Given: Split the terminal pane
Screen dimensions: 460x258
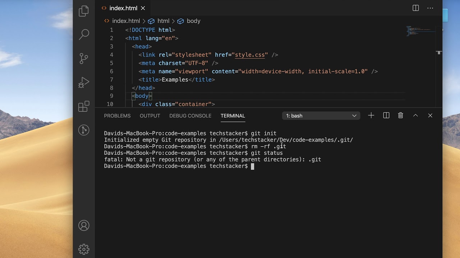Looking at the screenshot, I should tap(386, 115).
